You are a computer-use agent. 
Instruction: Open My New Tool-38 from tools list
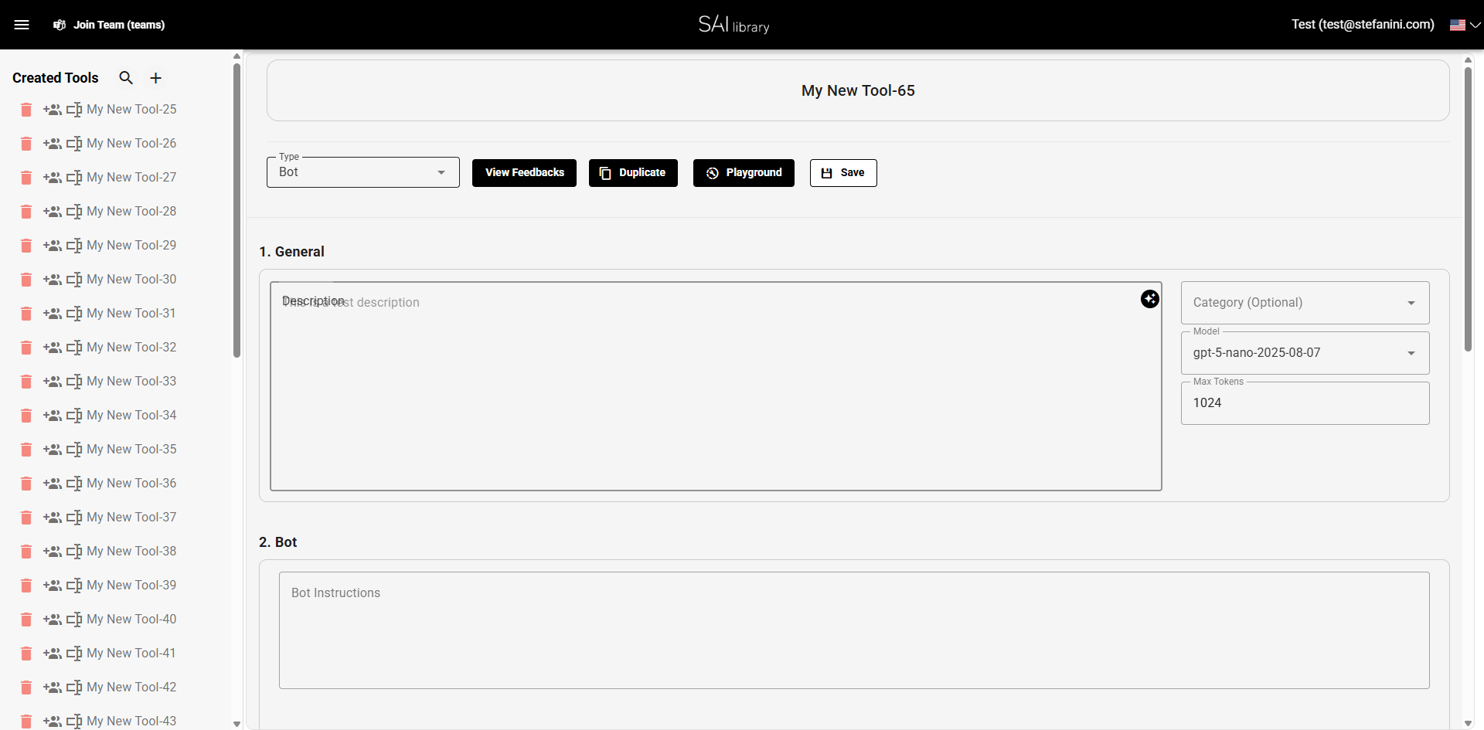pyautogui.click(x=131, y=552)
